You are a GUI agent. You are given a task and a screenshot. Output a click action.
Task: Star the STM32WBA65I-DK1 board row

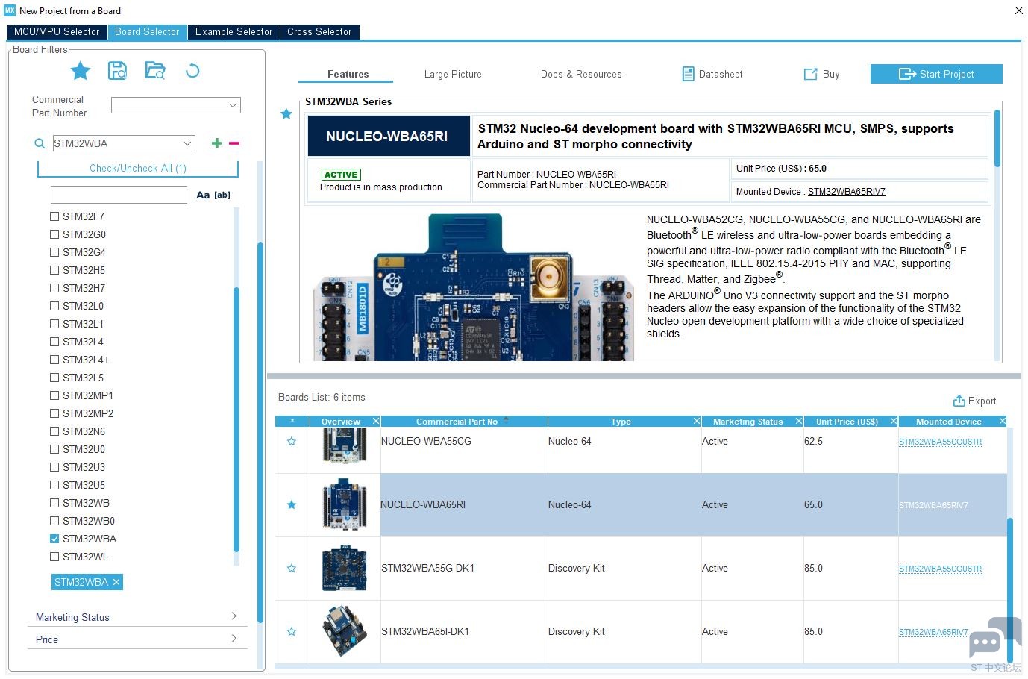(x=292, y=632)
